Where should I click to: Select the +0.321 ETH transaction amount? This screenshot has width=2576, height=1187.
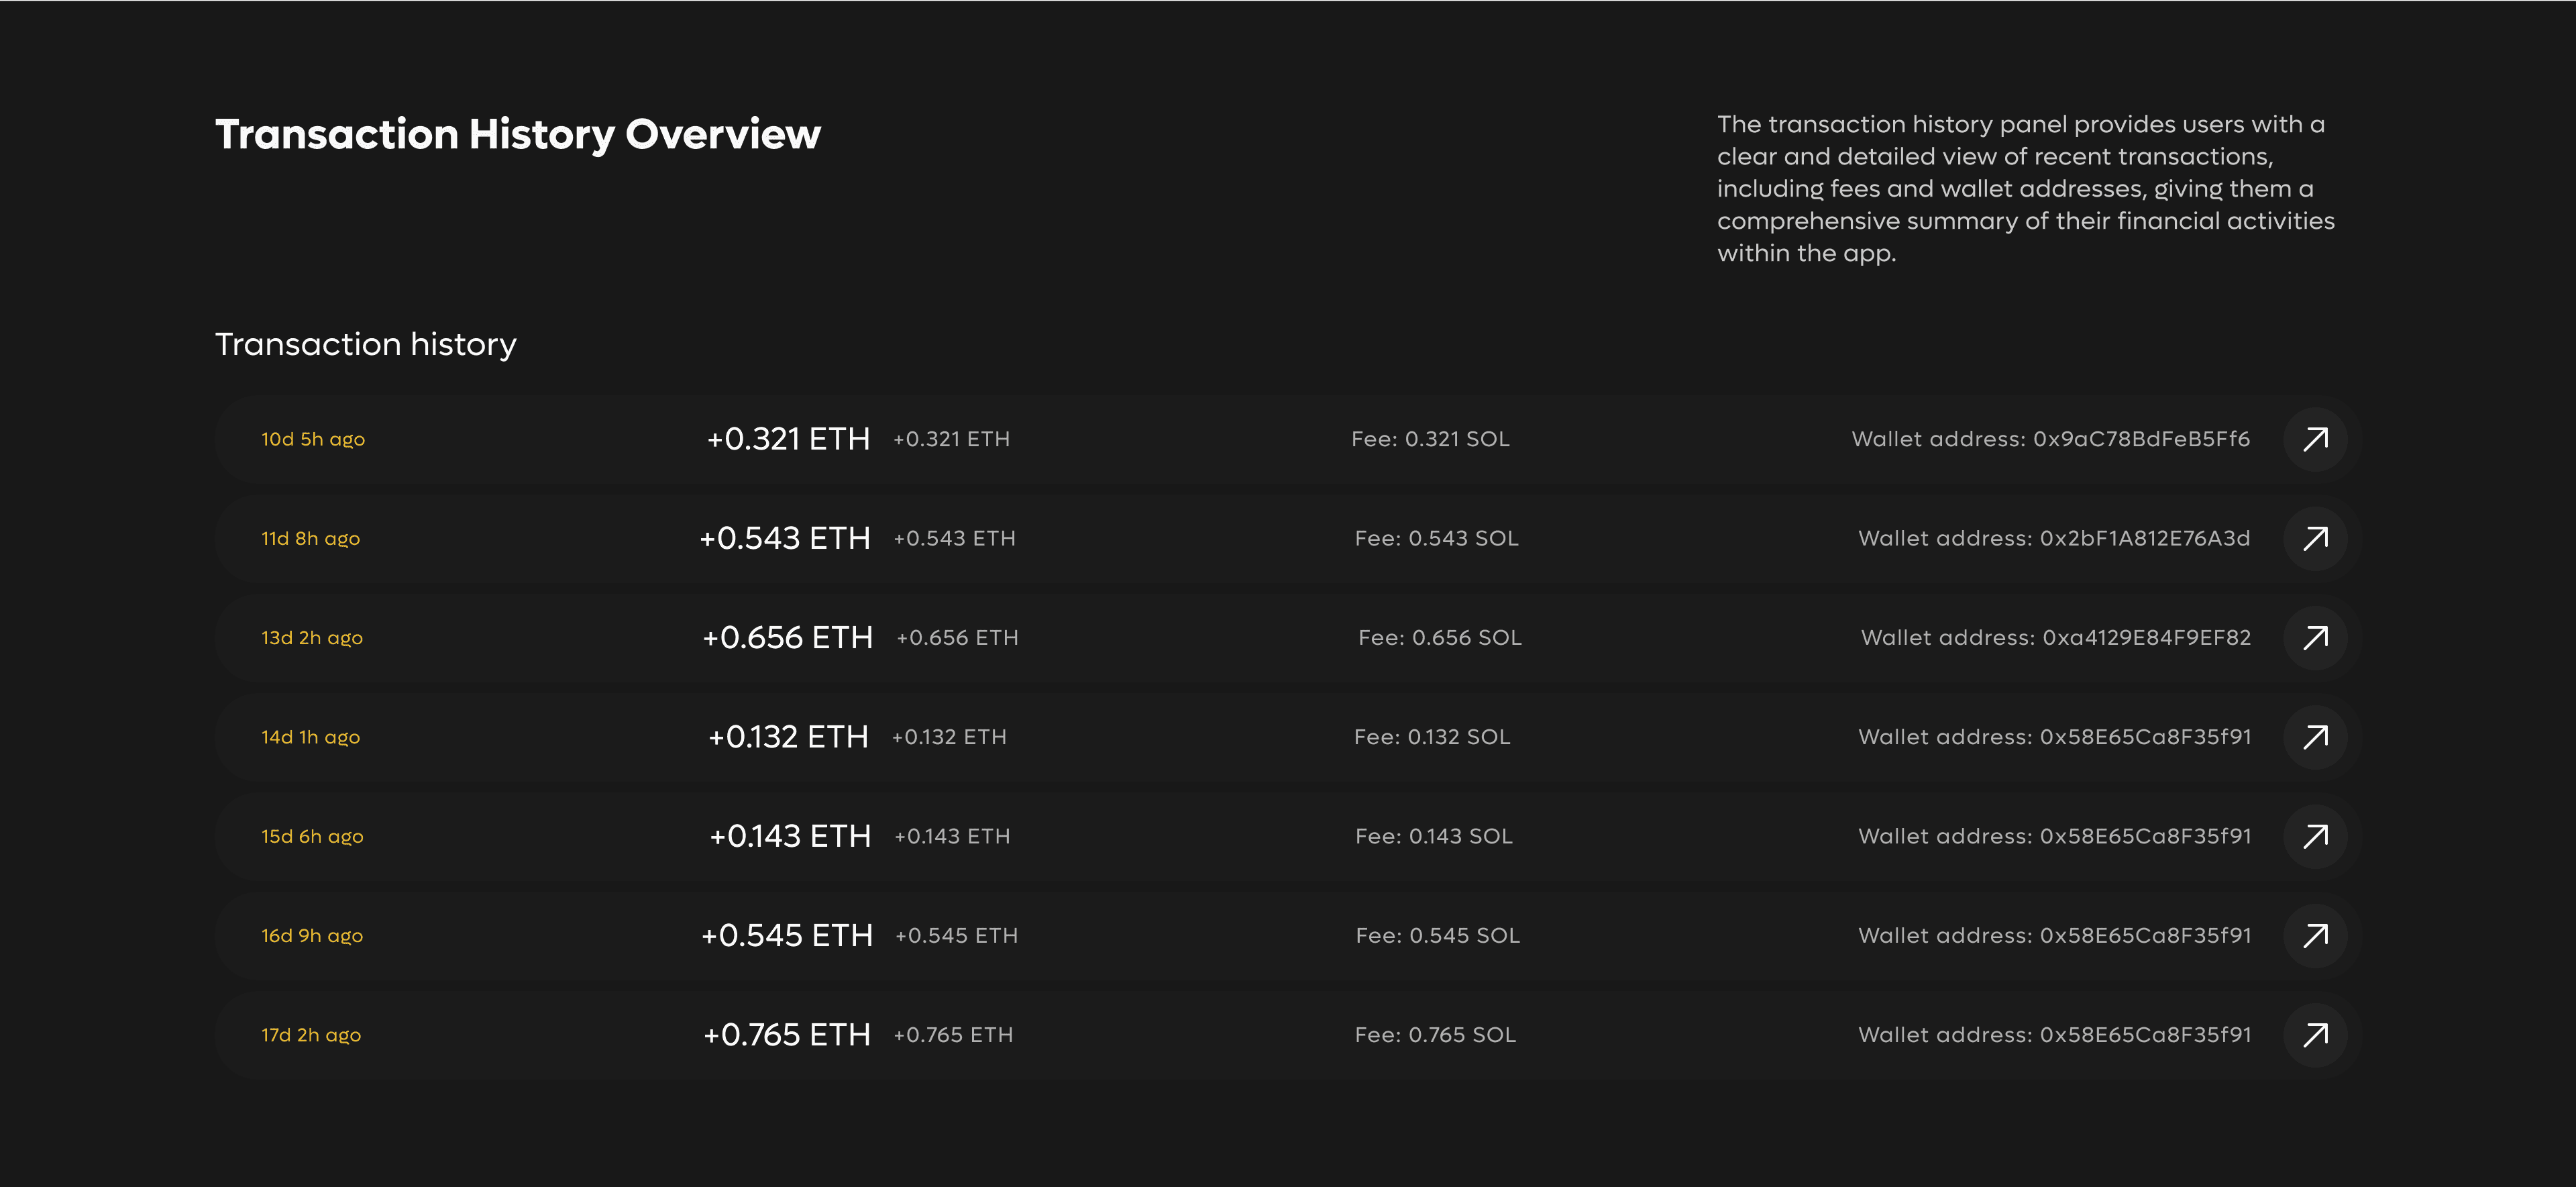pos(788,439)
